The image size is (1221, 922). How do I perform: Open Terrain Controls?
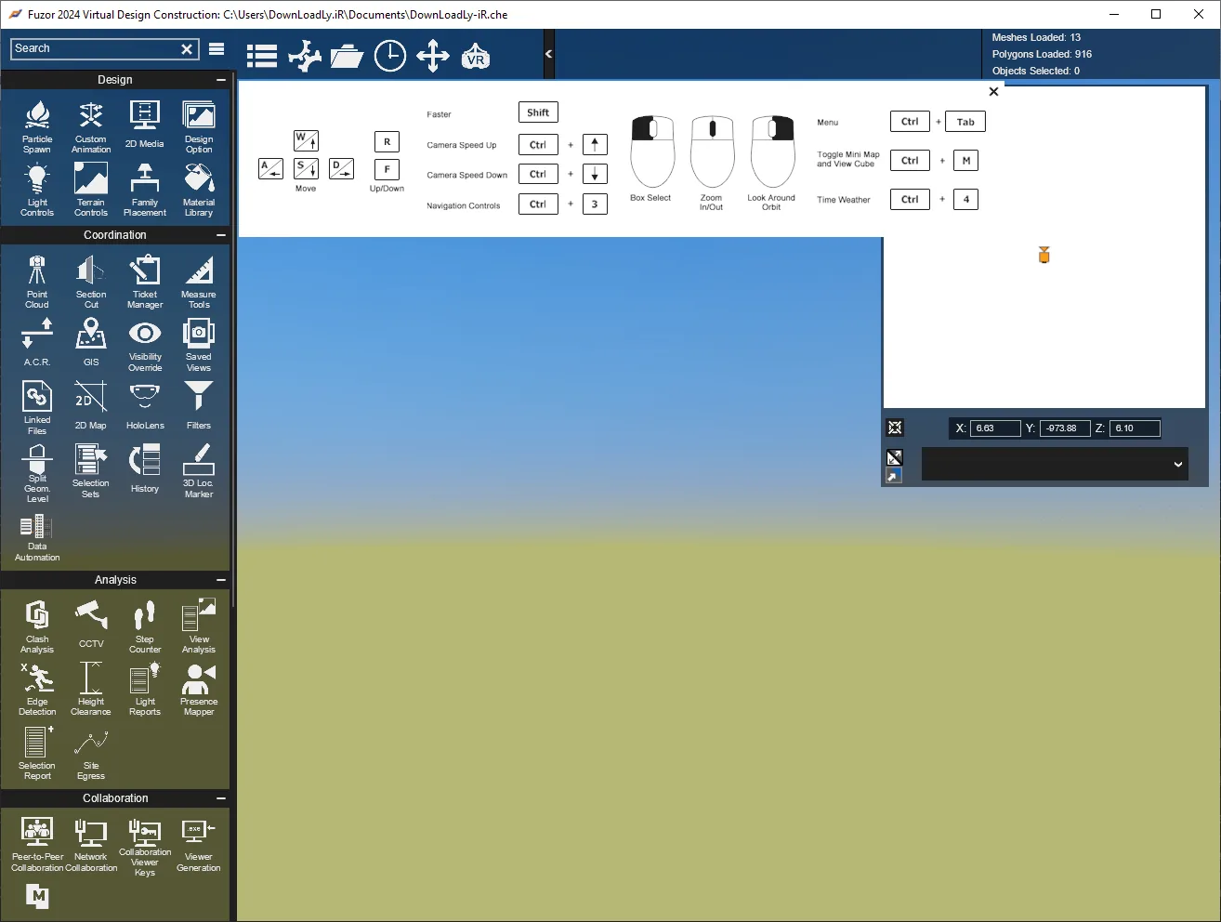tap(91, 190)
